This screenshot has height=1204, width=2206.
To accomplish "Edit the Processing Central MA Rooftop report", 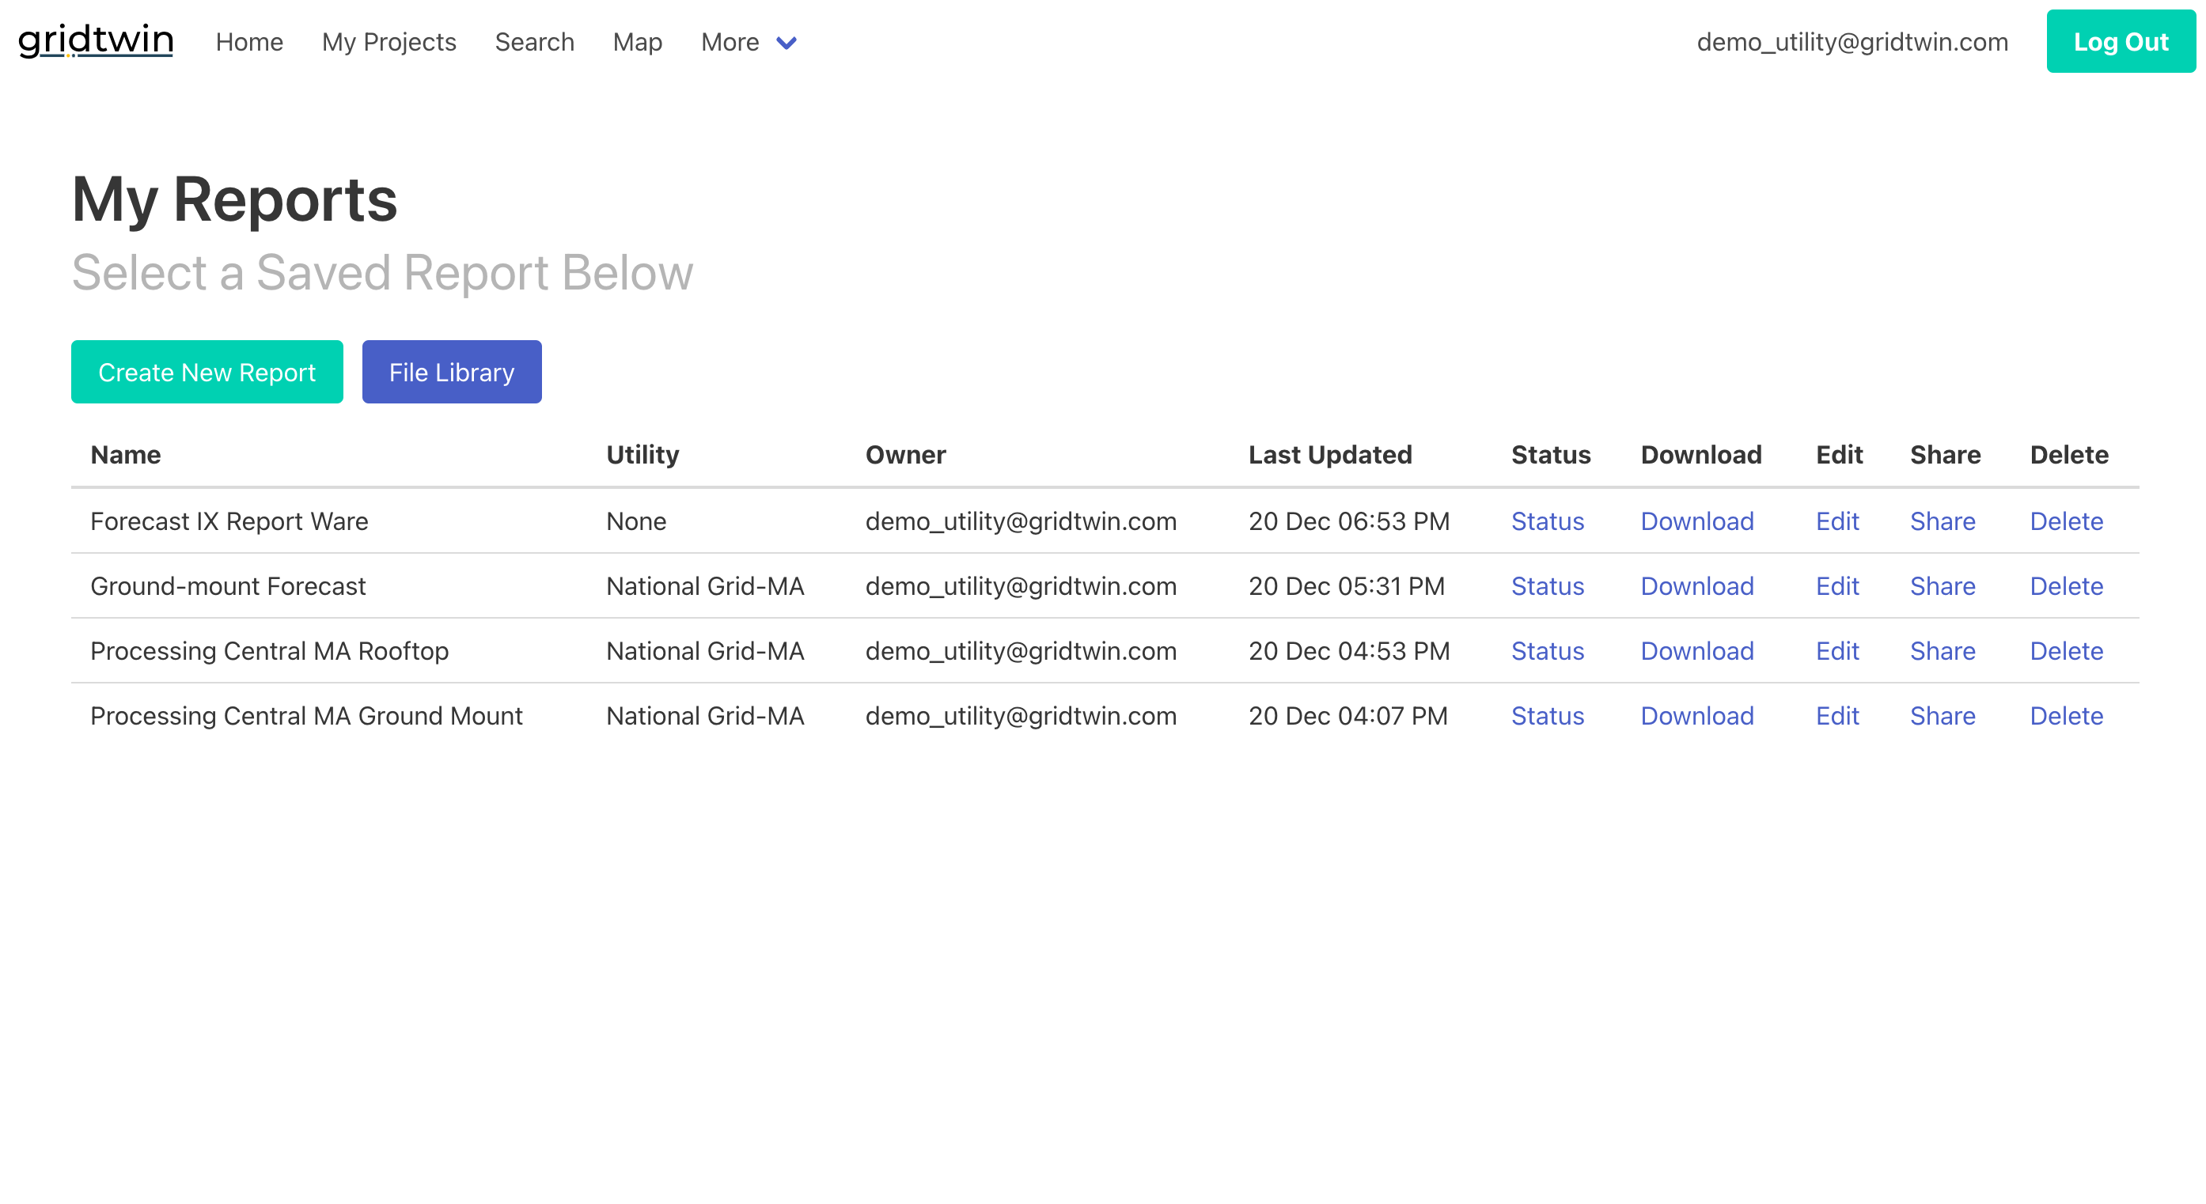I will pos(1838,651).
